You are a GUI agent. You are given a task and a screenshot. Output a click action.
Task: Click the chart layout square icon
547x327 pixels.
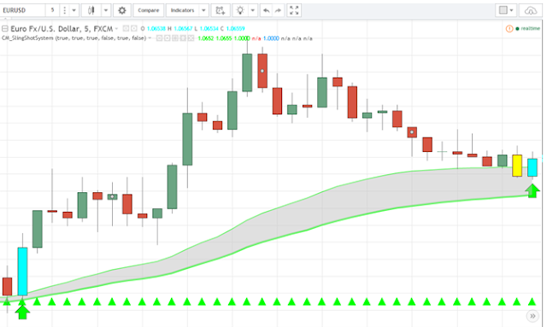(x=503, y=10)
